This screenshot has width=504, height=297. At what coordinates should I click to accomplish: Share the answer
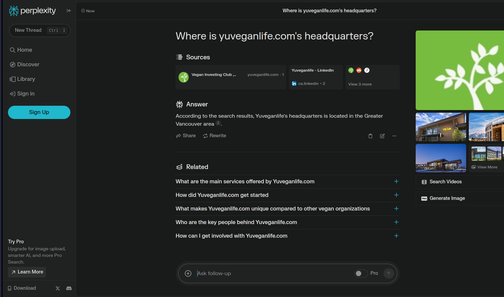[x=186, y=136]
